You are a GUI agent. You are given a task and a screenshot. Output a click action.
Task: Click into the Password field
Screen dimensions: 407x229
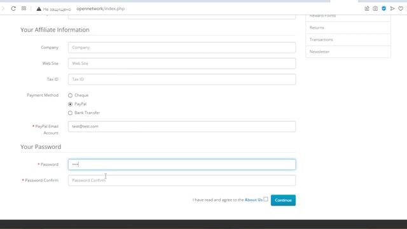[182, 164]
